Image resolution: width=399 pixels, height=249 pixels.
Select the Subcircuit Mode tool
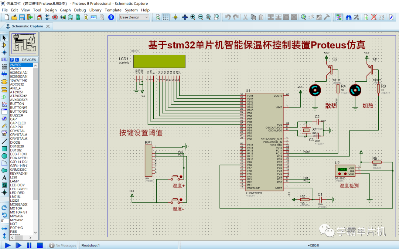coord(4,82)
